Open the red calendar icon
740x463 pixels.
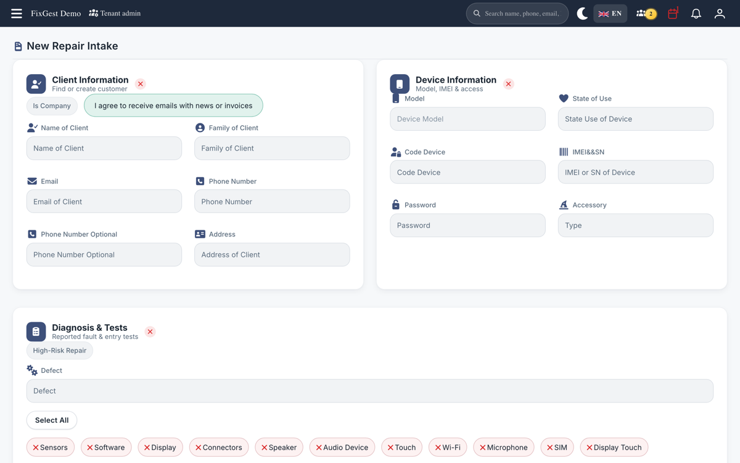[x=673, y=13]
